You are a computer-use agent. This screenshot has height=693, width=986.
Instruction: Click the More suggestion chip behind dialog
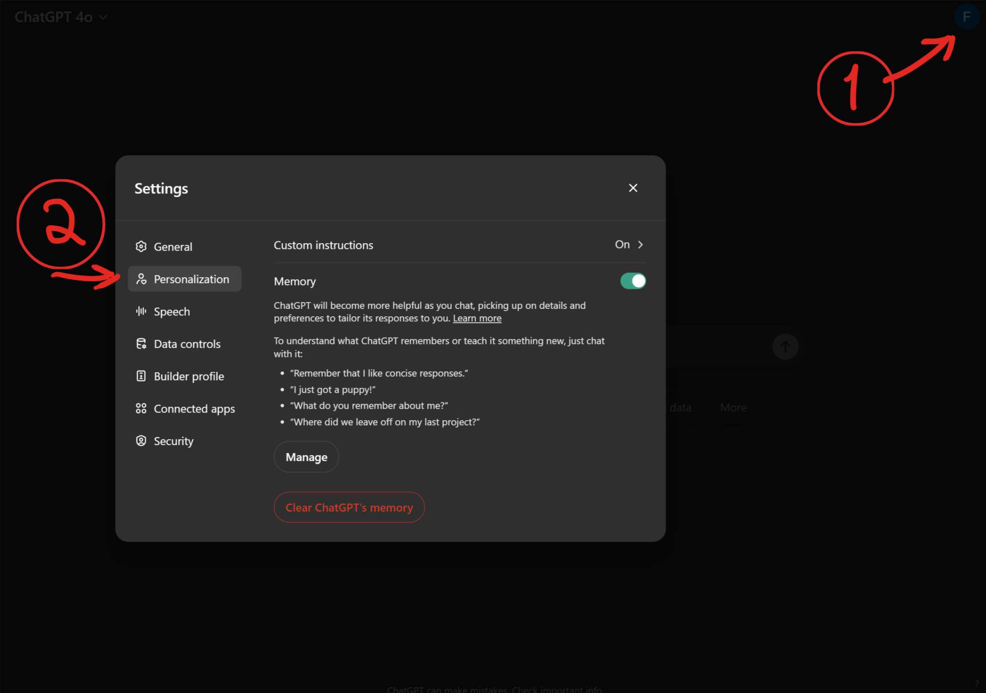[x=733, y=407]
